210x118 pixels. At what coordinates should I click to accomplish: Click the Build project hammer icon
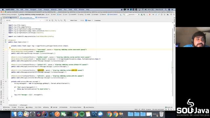click(124, 14)
